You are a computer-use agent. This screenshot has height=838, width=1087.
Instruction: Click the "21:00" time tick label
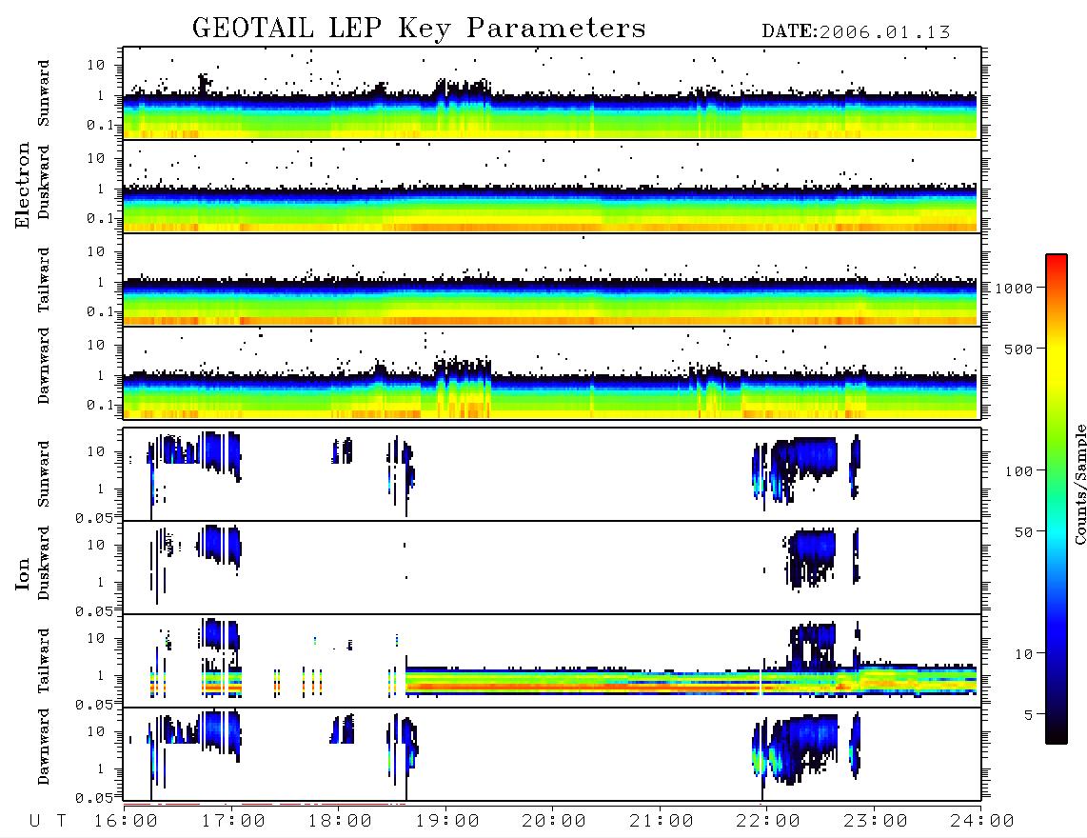click(662, 822)
